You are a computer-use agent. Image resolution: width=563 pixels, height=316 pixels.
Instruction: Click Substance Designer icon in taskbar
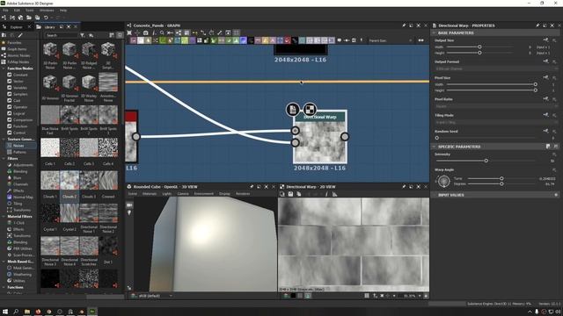[x=92, y=312]
